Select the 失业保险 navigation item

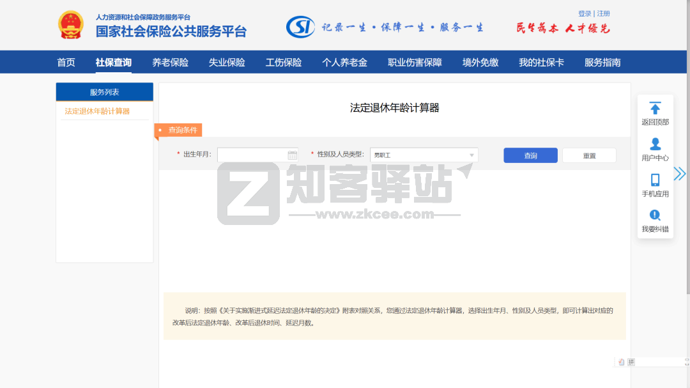[227, 62]
